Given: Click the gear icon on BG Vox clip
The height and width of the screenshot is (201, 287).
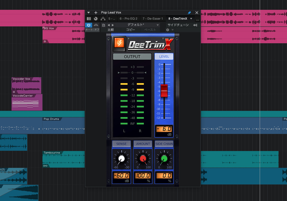Looking at the screenshot, I should point(45,42).
